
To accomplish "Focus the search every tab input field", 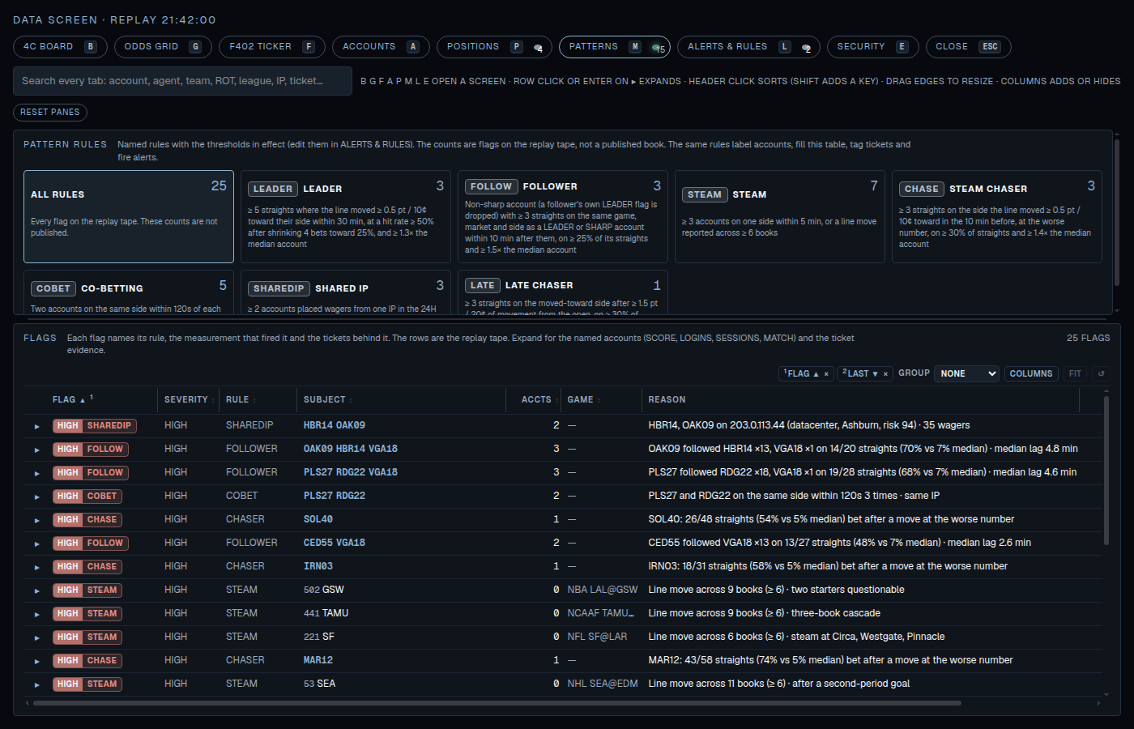I will 183,81.
